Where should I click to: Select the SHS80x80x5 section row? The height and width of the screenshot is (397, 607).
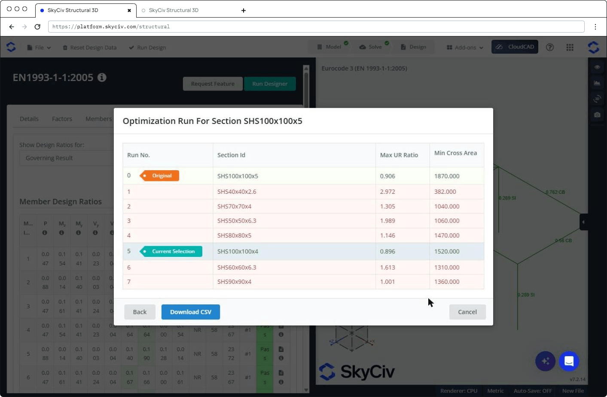coord(303,235)
